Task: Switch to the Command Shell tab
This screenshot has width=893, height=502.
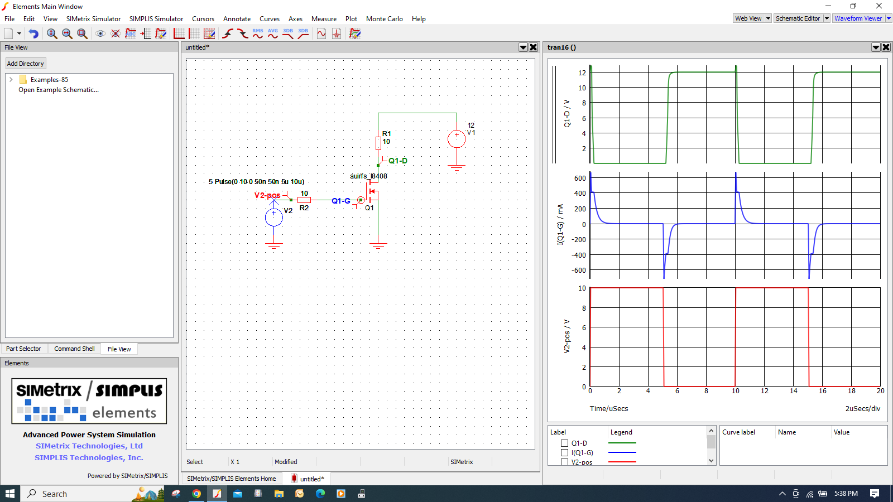Action: [74, 349]
